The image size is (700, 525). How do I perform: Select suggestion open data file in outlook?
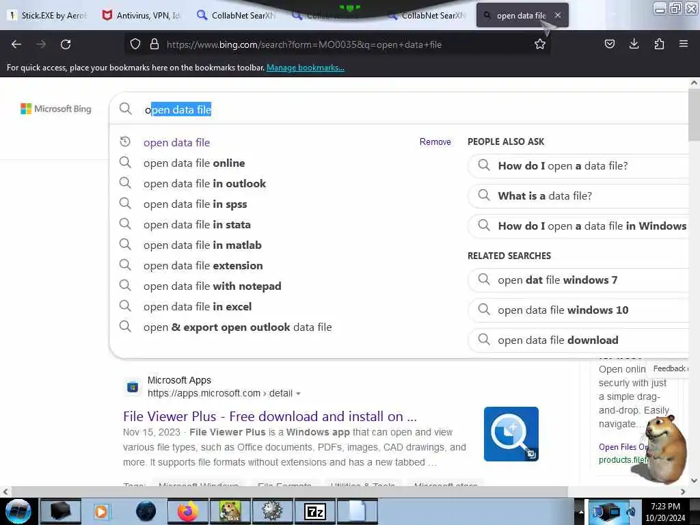pyautogui.click(x=204, y=183)
